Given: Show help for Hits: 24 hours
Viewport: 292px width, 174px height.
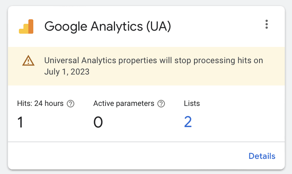Looking at the screenshot, I should (71, 104).
